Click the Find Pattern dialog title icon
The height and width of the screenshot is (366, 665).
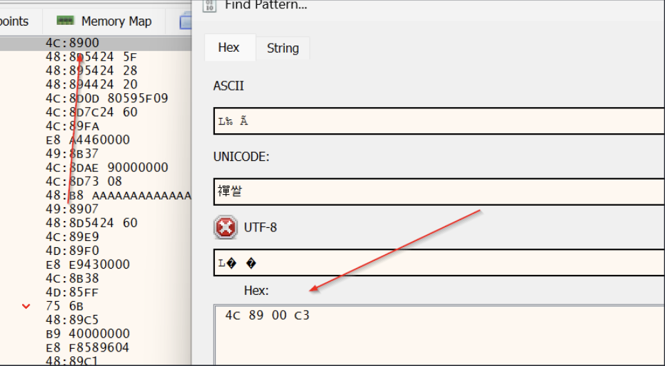[210, 6]
